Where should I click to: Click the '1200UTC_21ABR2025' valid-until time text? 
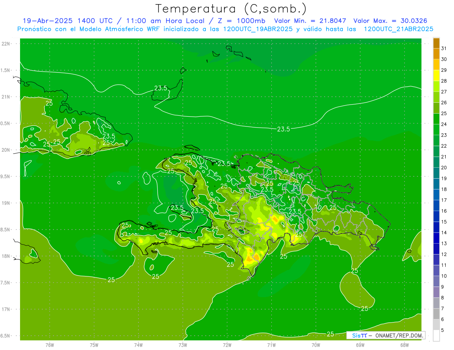point(398,29)
